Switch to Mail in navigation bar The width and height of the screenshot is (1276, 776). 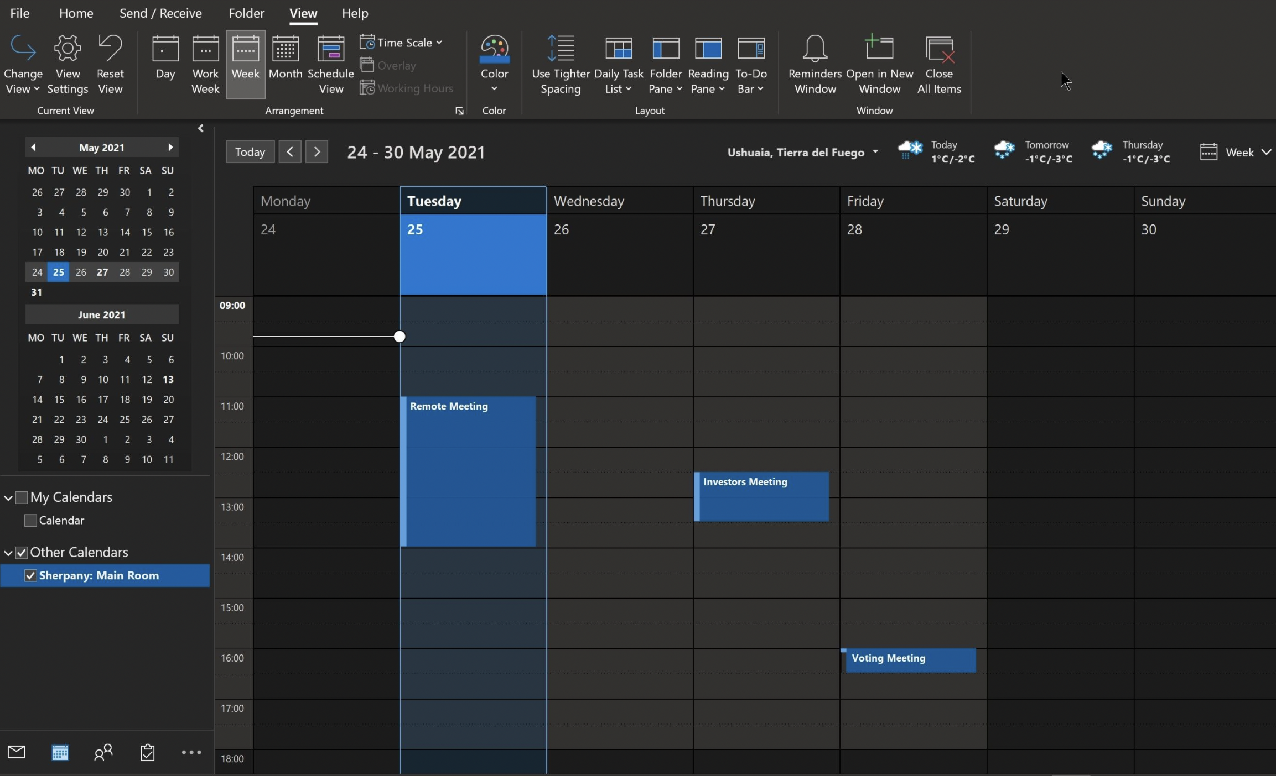[x=17, y=752]
